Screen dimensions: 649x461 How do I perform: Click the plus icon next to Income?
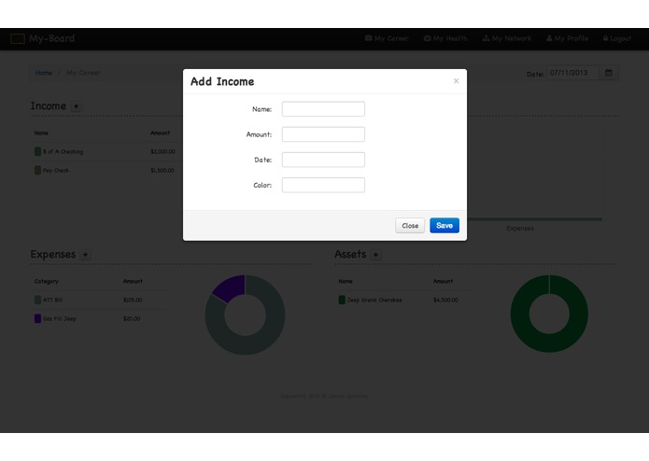click(x=76, y=106)
